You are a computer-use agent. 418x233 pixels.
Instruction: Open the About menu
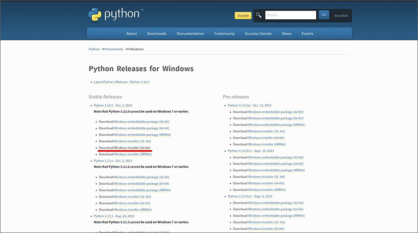click(132, 34)
